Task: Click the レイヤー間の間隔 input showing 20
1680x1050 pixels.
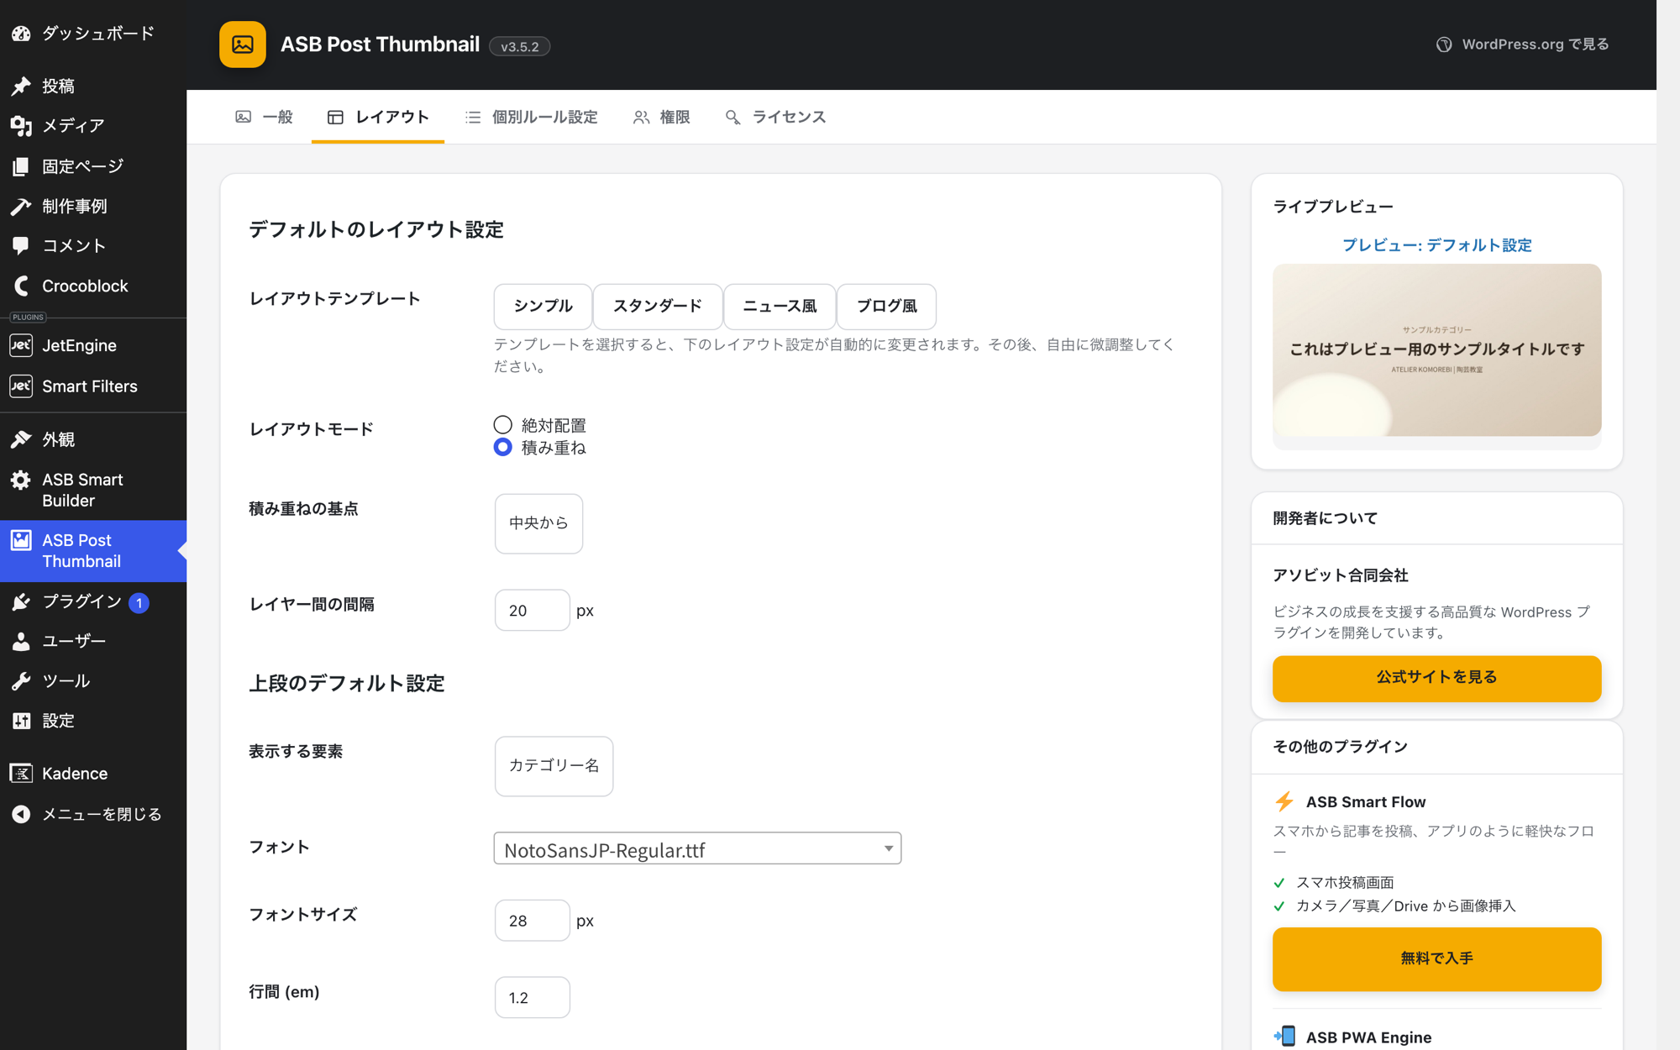Action: (x=532, y=611)
